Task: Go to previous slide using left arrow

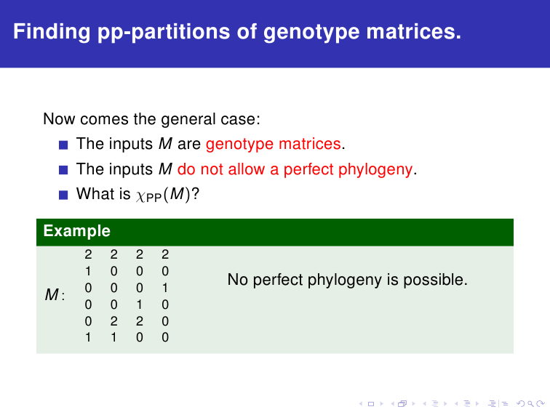Action: pos(361,404)
